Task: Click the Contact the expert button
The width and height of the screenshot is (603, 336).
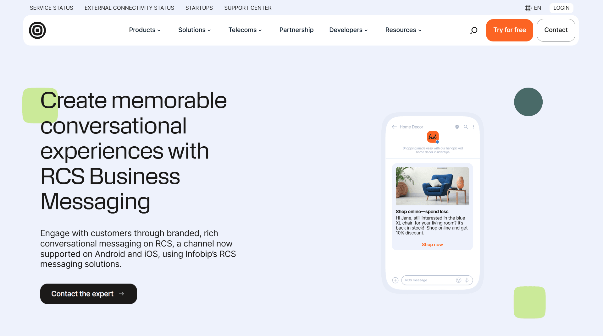Action: click(88, 294)
